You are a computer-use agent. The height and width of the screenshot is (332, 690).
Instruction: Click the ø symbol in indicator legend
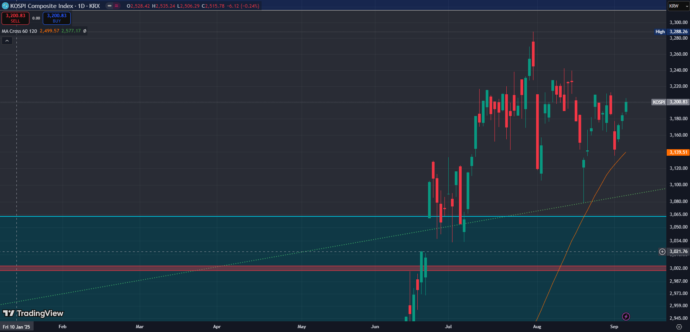point(85,31)
